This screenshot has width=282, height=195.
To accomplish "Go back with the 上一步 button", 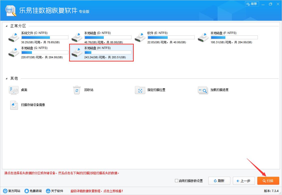I will tap(243, 181).
